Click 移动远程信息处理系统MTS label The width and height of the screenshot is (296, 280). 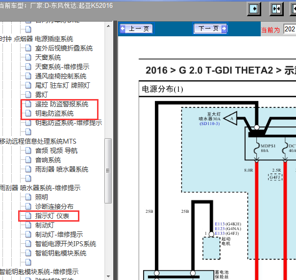pyautogui.click(x=38, y=141)
